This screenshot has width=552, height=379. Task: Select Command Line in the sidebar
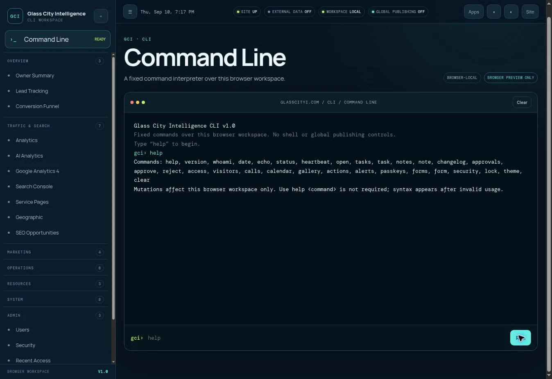58,39
